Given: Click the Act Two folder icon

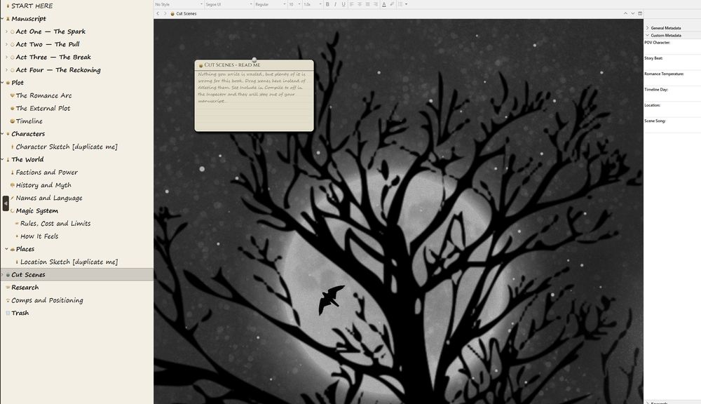Looking at the screenshot, I should tap(13, 45).
